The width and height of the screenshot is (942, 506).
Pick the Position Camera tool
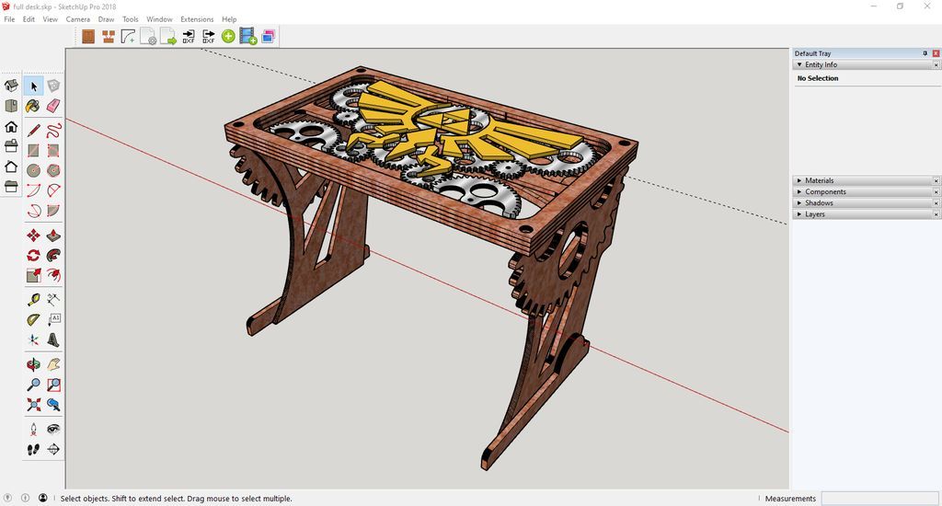(34, 429)
